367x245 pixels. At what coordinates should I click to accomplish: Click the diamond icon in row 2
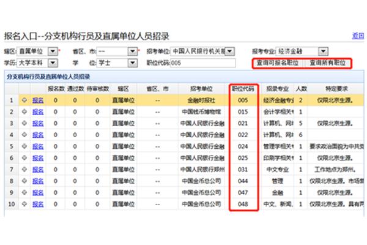(24, 112)
